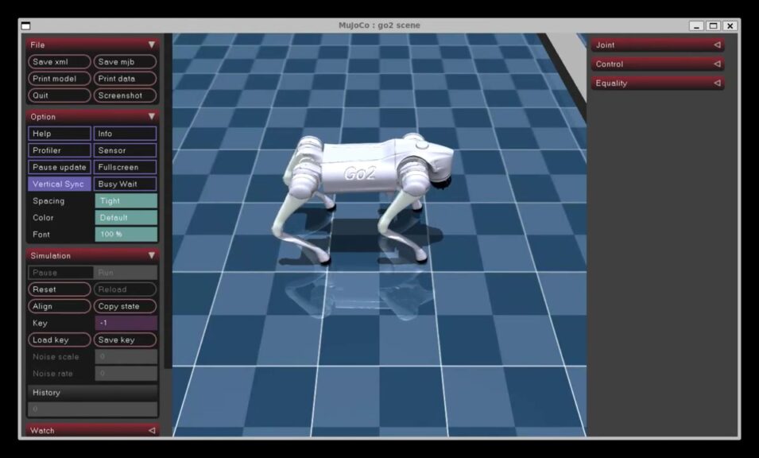The width and height of the screenshot is (759, 458).
Task: Reset the simulation
Action: tap(60, 289)
